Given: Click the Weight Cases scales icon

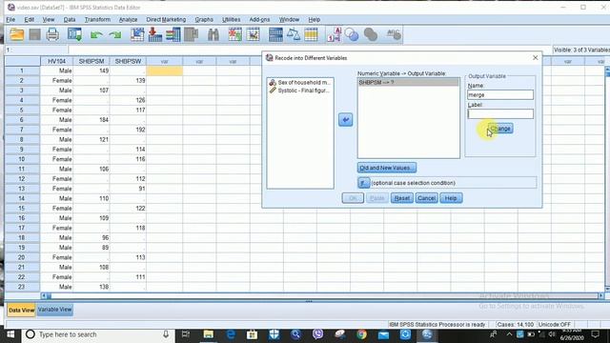Looking at the screenshot, I should coord(294,34).
